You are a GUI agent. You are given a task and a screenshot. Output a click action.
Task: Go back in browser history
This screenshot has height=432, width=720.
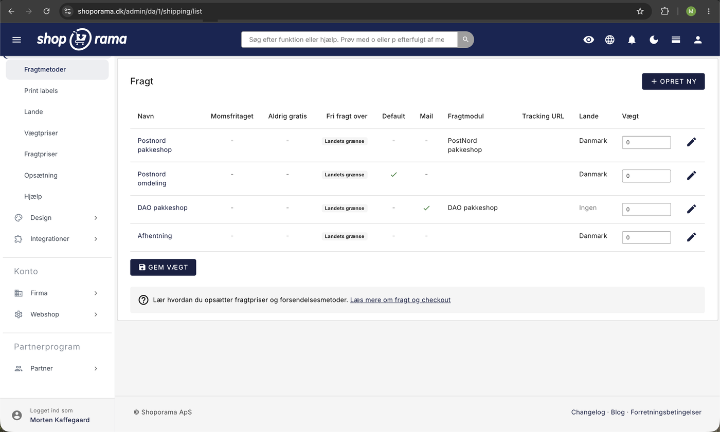pyautogui.click(x=11, y=11)
